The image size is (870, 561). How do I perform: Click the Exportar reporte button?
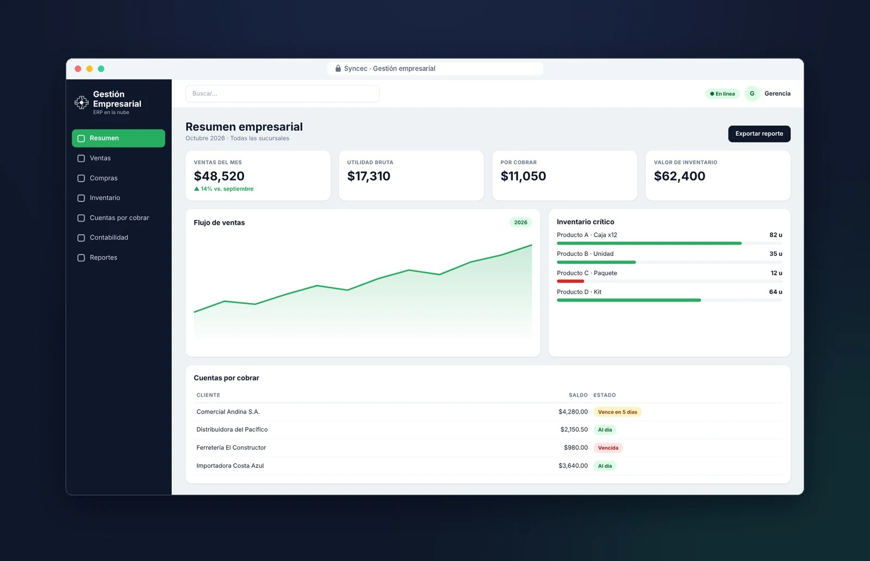(x=759, y=134)
